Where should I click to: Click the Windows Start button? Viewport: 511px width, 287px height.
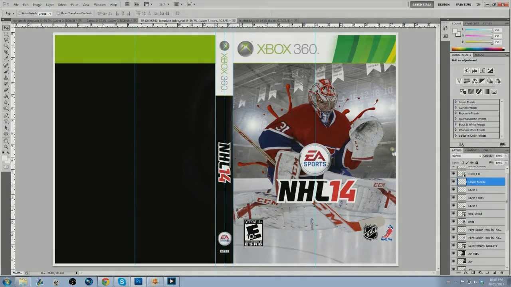[7, 282]
